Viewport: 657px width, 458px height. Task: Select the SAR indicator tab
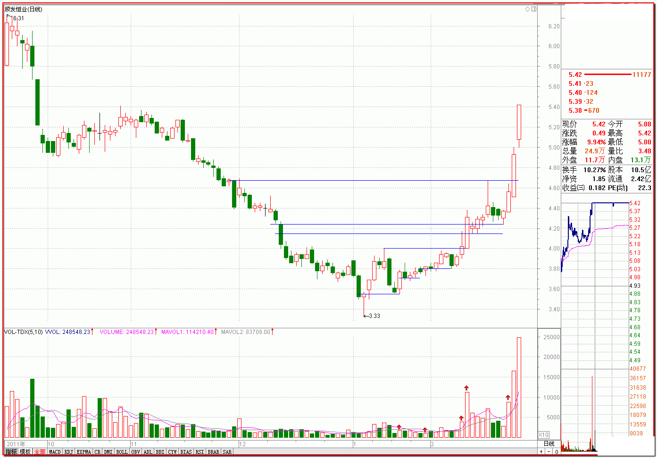(x=227, y=452)
